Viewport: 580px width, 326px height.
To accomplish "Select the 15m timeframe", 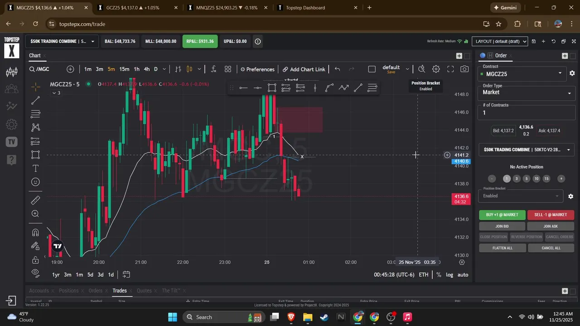I will tap(124, 69).
